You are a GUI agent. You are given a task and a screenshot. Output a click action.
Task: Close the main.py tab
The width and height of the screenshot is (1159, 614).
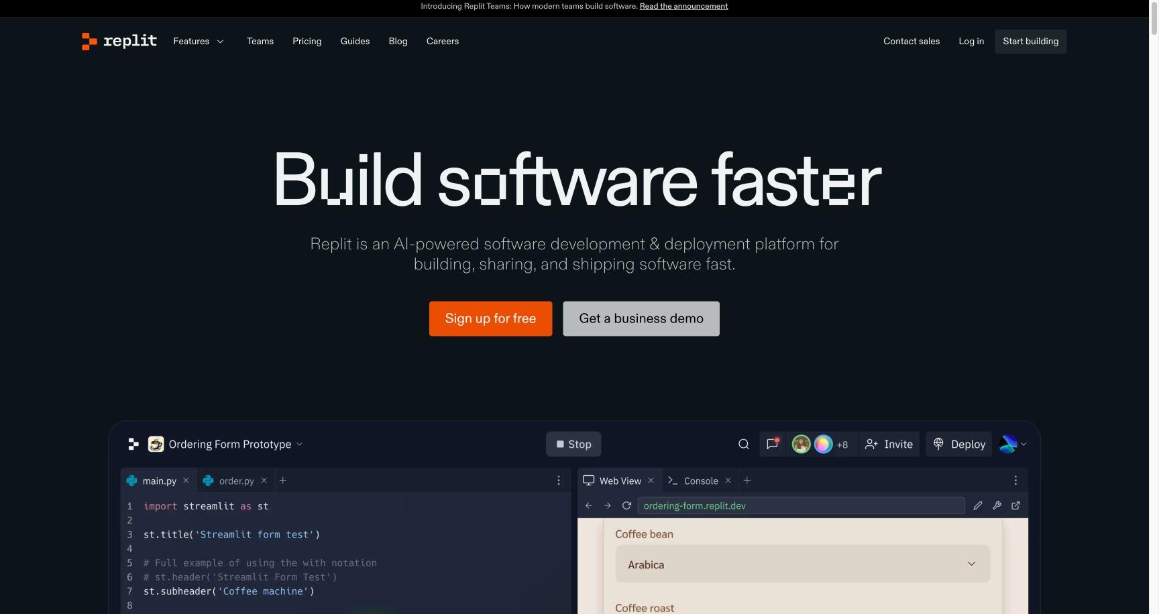click(x=186, y=481)
